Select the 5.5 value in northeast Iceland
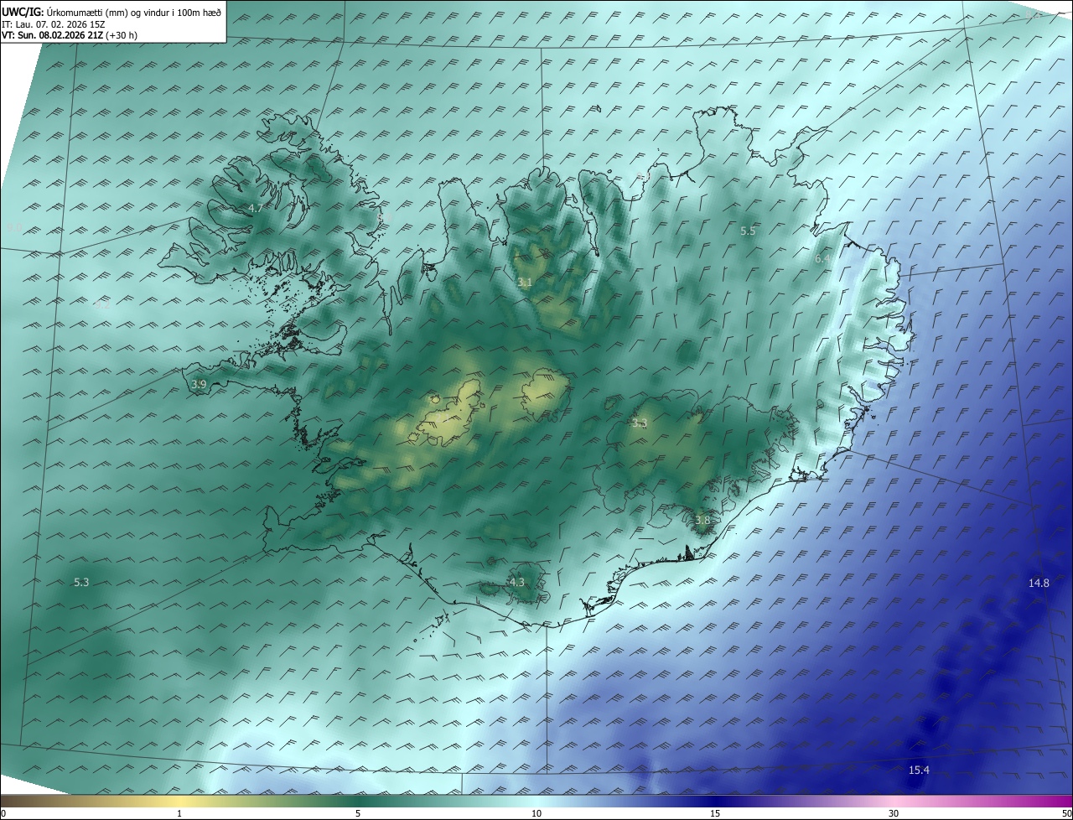The height and width of the screenshot is (820, 1073). click(x=748, y=231)
